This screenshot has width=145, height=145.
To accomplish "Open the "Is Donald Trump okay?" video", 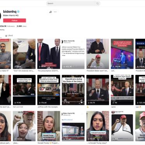I will tap(98, 126).
